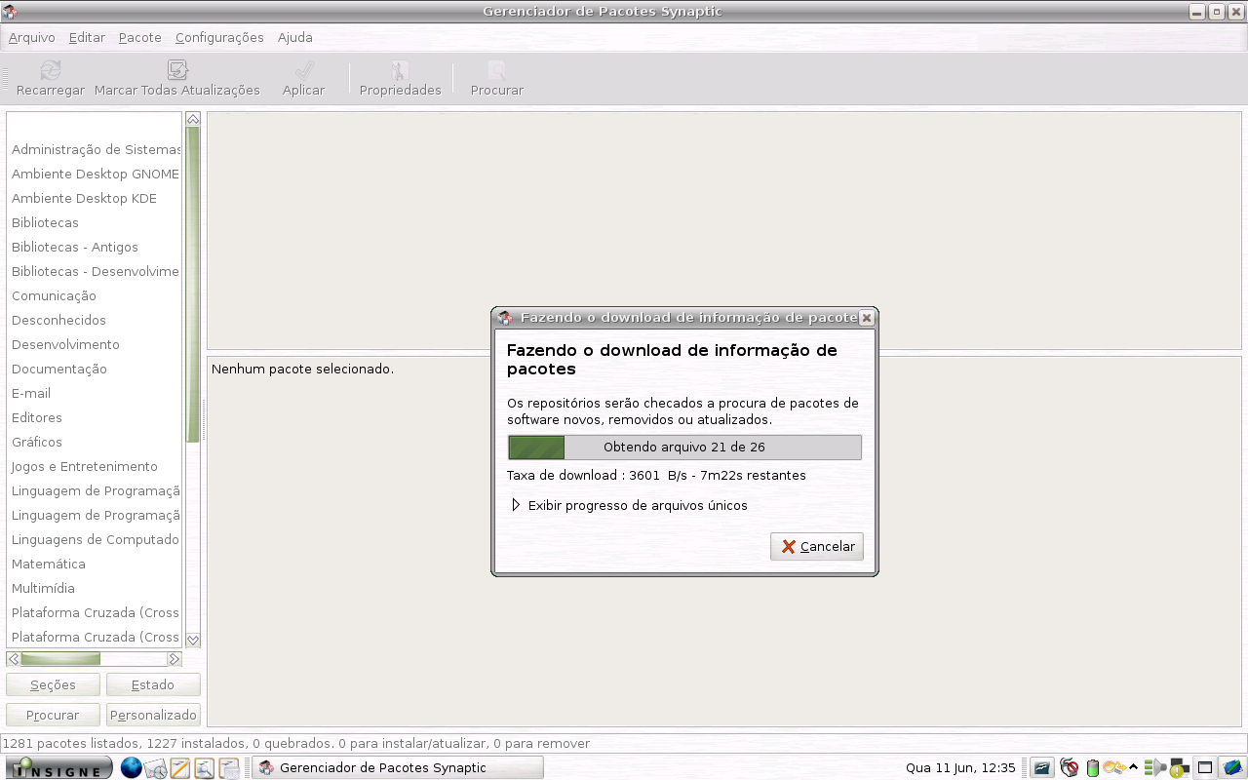Select the Documentação section
The height and width of the screenshot is (780, 1248).
[95, 369]
